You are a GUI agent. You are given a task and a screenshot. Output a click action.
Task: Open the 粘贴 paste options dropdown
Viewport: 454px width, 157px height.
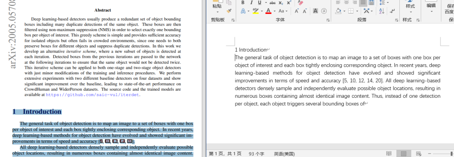coord(217,12)
